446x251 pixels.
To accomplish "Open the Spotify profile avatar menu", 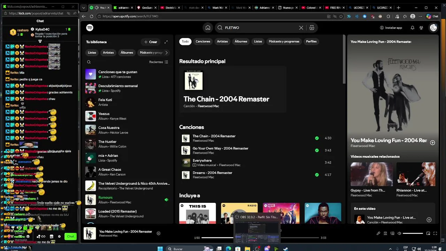I will (433, 28).
